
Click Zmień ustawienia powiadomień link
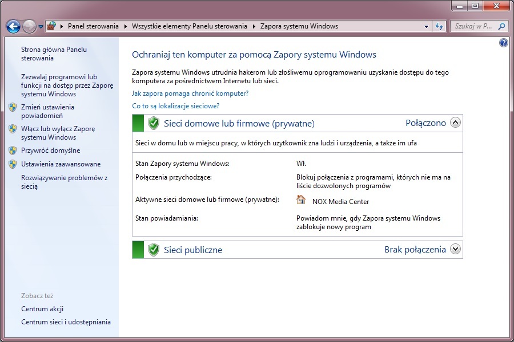point(47,111)
